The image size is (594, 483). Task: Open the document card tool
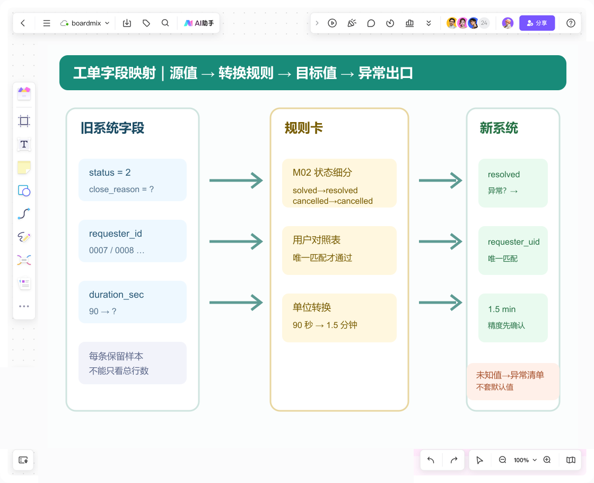coord(24,283)
